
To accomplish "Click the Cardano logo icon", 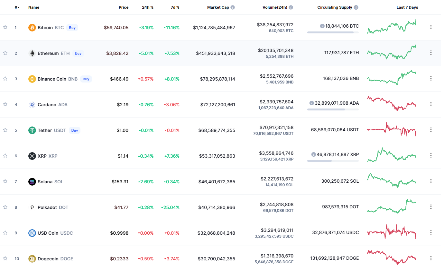I will click(x=32, y=105).
